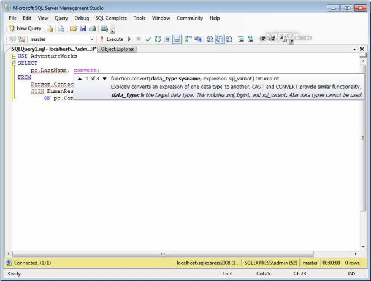
Task: Display the Estimated Execution Plan
Action: click(158, 39)
